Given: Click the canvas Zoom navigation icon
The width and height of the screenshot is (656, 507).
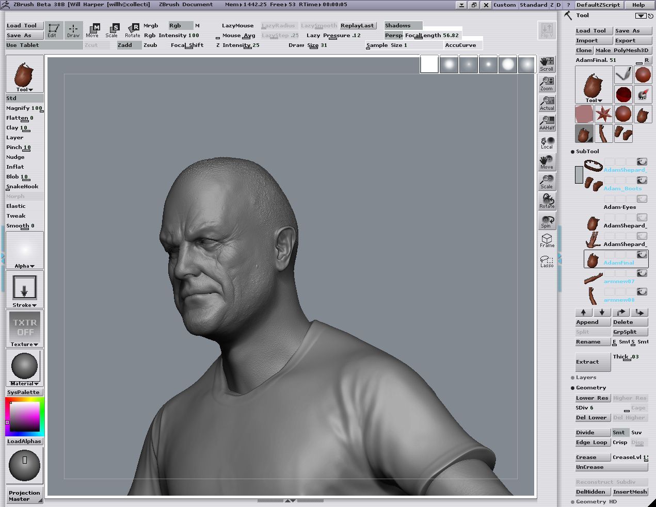Looking at the screenshot, I should pyautogui.click(x=547, y=83).
